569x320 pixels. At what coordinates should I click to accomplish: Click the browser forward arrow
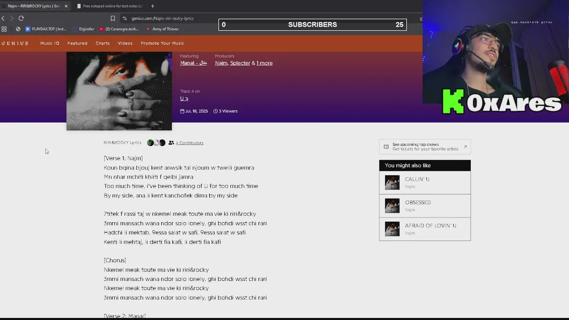12,18
